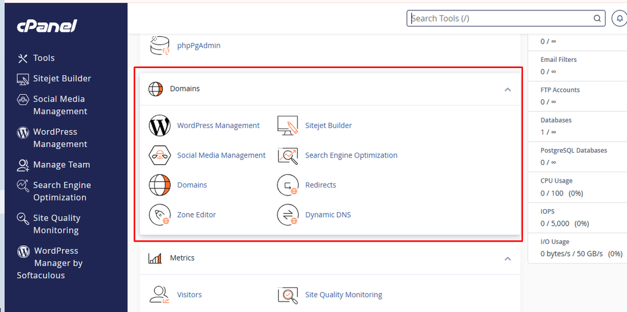This screenshot has width=627, height=312.
Task: Click the Social Media Management sidebar icon
Action: coord(23,99)
